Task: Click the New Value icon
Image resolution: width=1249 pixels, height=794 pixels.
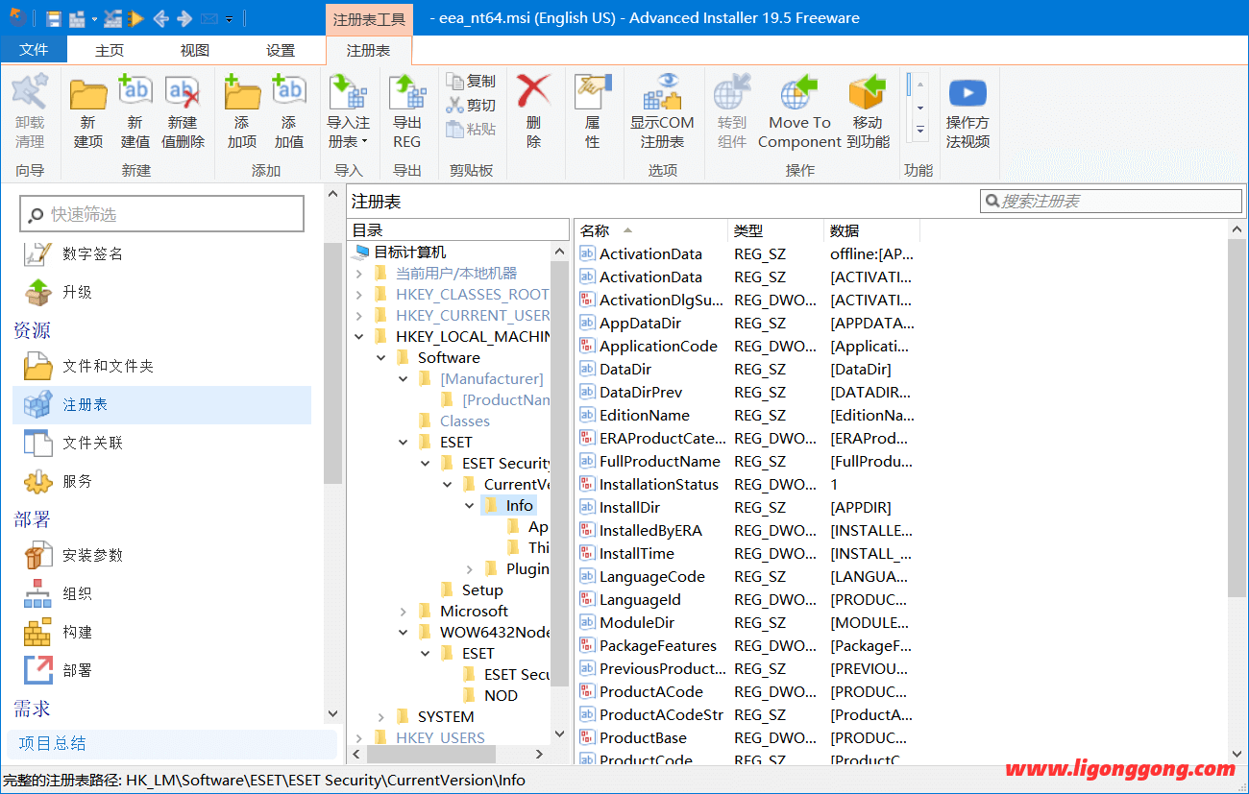Action: tap(135, 92)
